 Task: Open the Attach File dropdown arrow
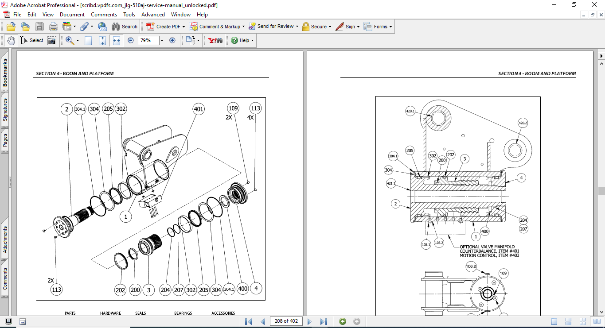coord(91,27)
